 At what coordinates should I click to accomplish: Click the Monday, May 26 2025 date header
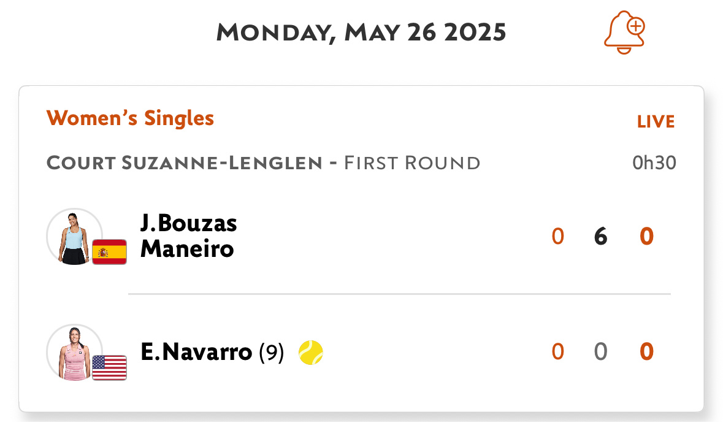361,32
